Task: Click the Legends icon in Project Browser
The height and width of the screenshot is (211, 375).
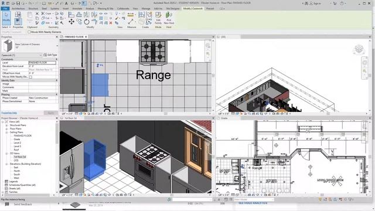Action: 6,181
